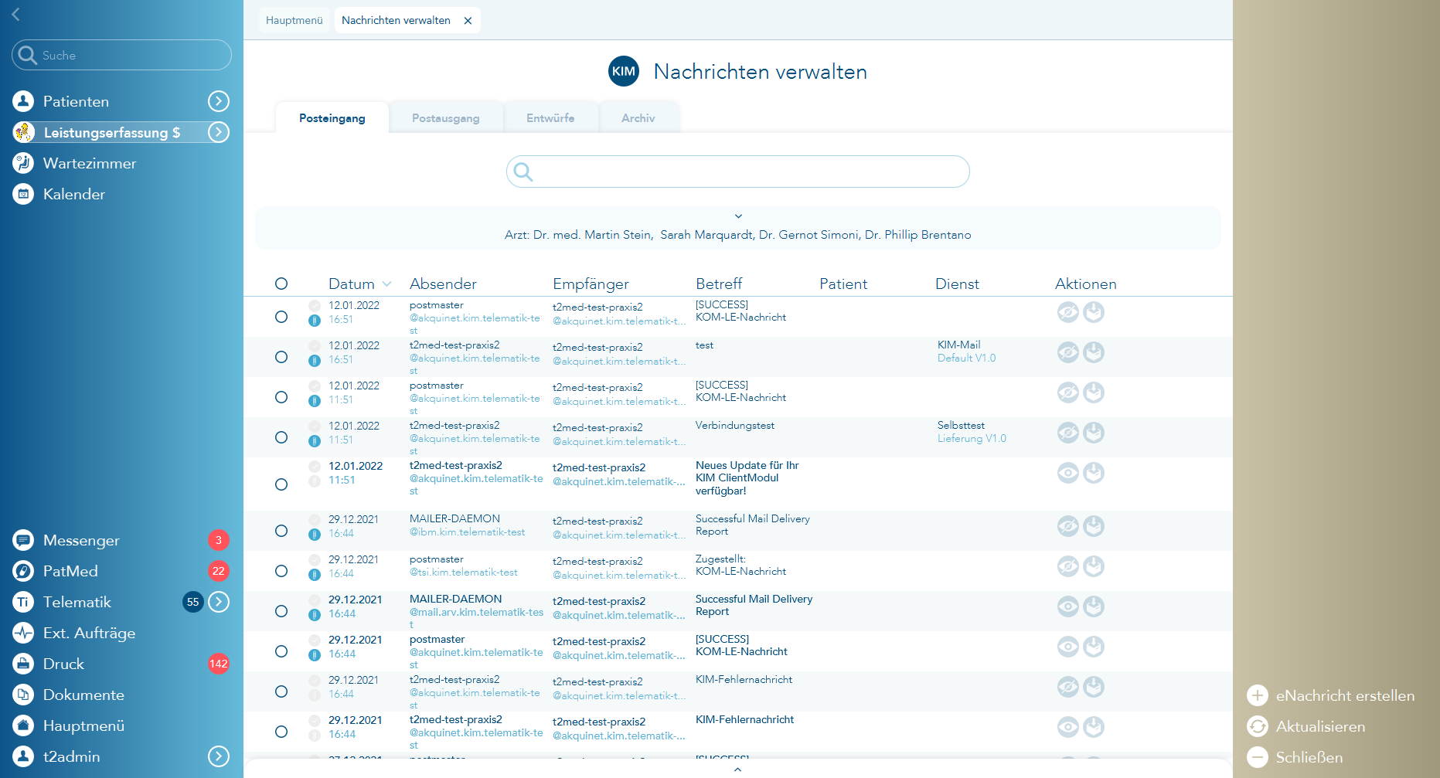The width and height of the screenshot is (1440, 778).
Task: Click the message search field
Action: point(738,172)
